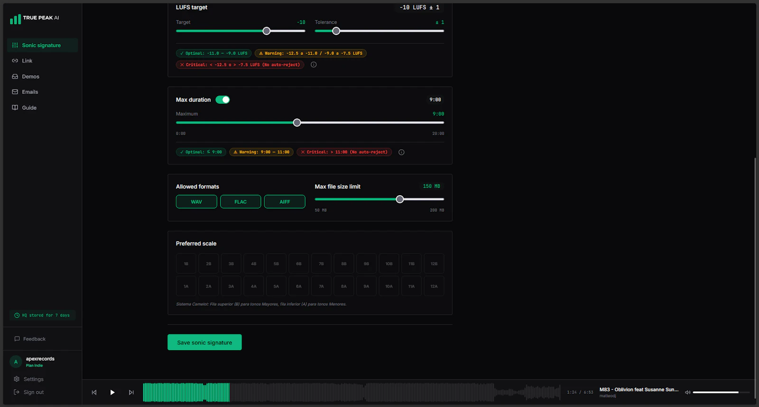Click the Max file size limit slider handle
Viewport: 759px width, 407px height.
point(400,199)
